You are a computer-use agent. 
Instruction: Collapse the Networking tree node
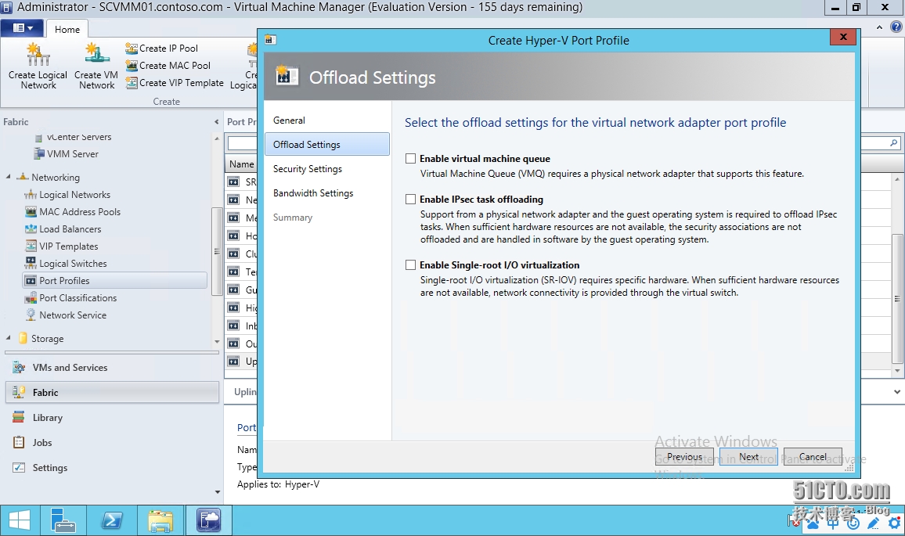(x=8, y=177)
